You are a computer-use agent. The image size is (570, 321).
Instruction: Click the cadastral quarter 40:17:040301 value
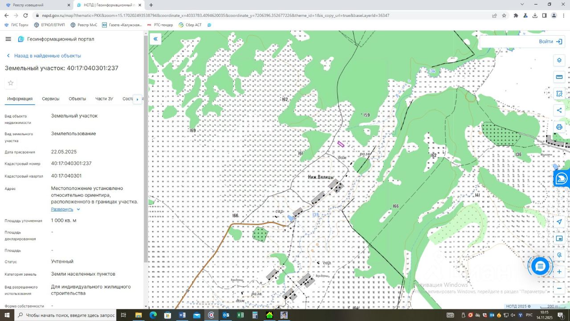[66, 176]
